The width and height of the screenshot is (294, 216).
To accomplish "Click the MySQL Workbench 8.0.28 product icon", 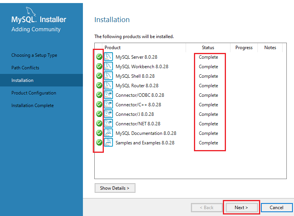I will (108, 67).
